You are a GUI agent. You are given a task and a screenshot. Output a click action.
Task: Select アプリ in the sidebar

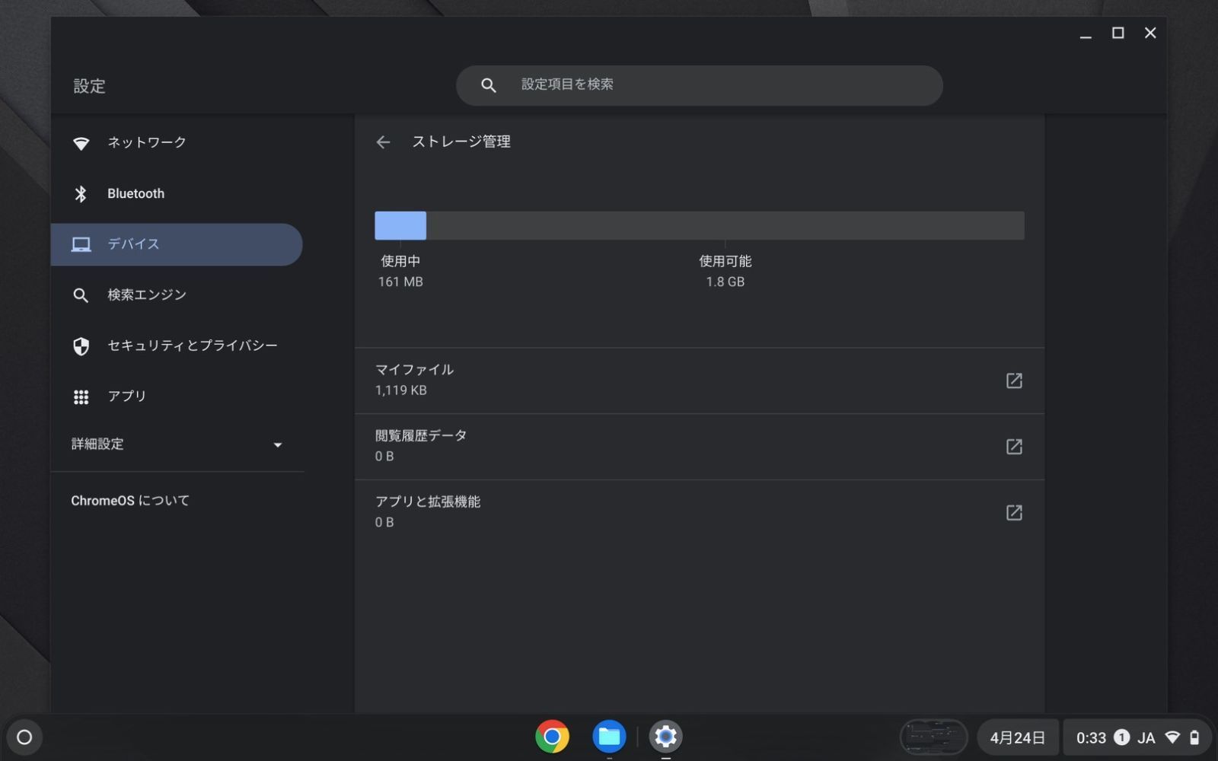(177, 396)
